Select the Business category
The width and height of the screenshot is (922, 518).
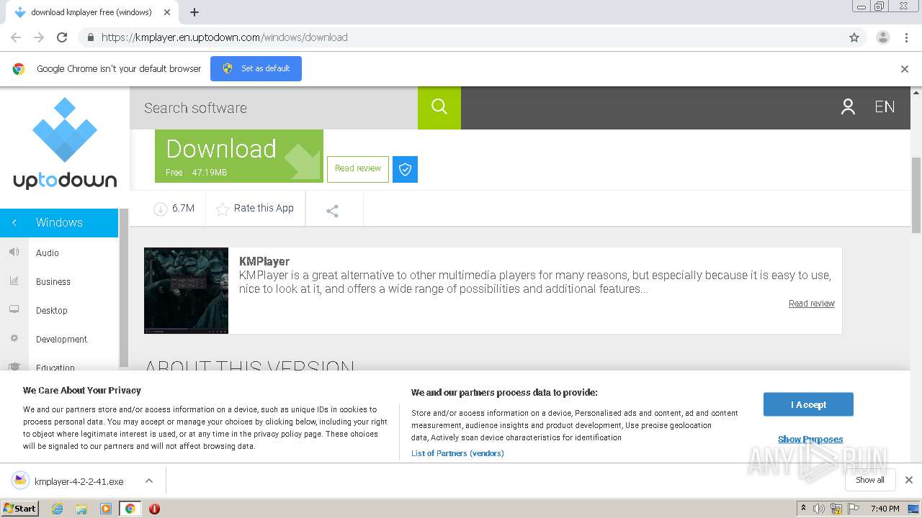click(53, 282)
